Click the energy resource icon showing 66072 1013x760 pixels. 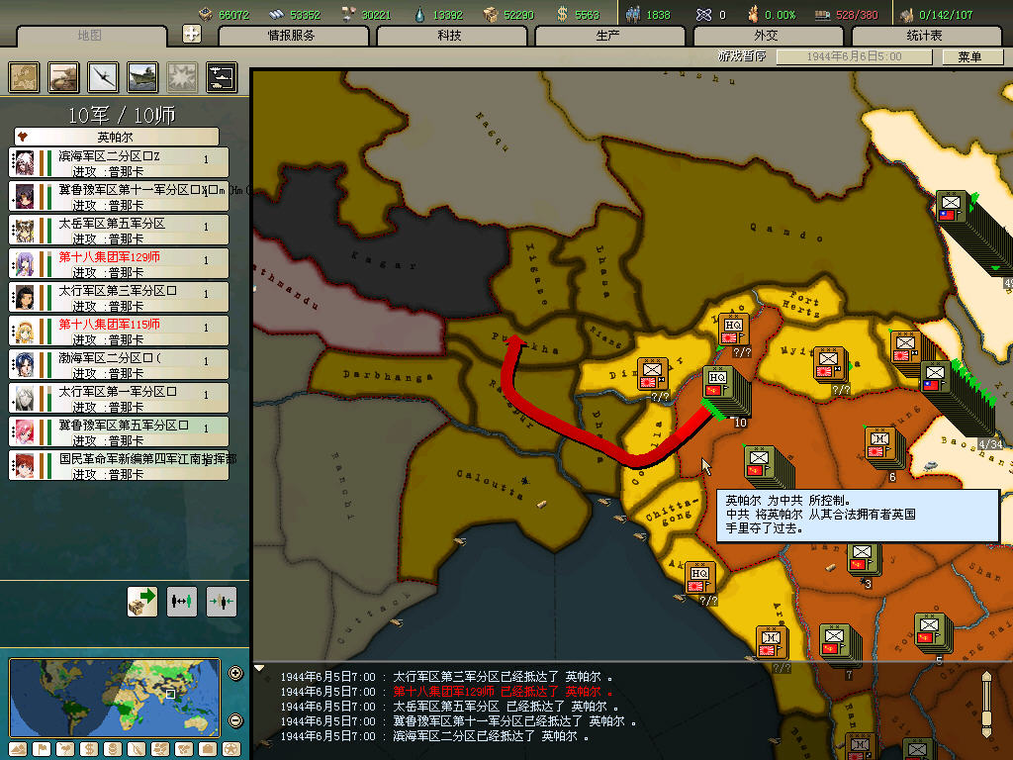pos(206,14)
